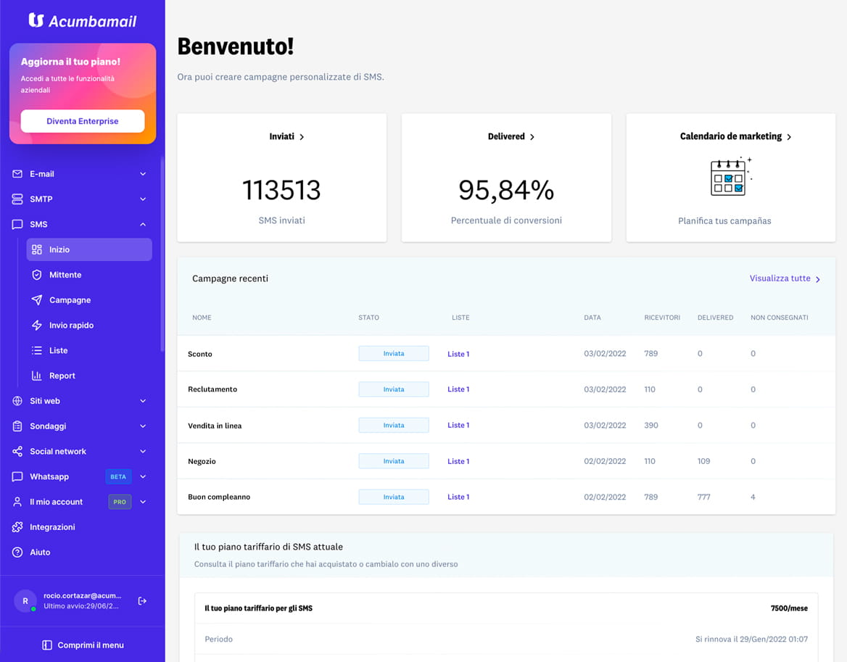Click the BETA badge beside Whatsapp

tap(118, 477)
